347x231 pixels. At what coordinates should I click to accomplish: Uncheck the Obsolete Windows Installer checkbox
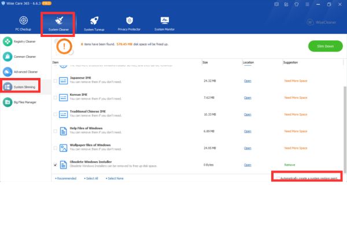click(56, 165)
